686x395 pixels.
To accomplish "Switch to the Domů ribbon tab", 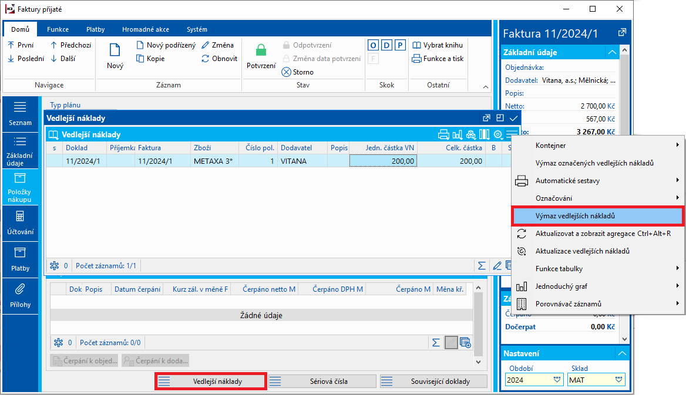I will click(x=21, y=29).
